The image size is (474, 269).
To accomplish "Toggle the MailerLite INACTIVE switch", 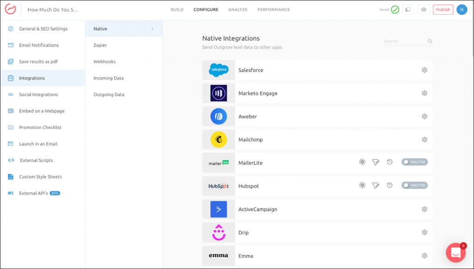I will tap(414, 162).
